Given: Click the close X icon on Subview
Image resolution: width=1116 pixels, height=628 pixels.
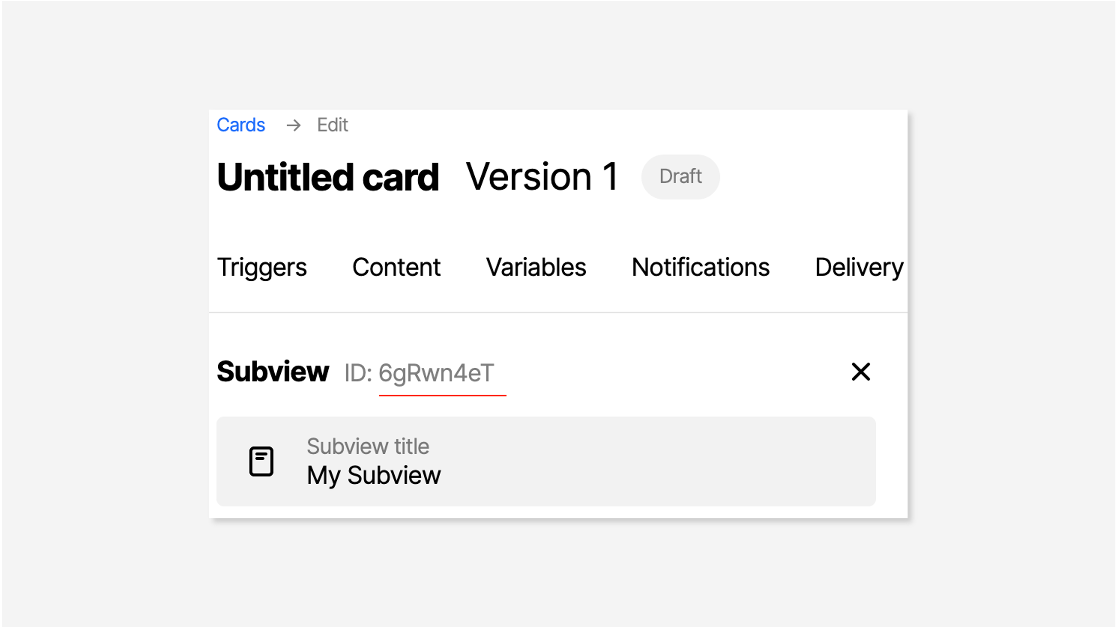Looking at the screenshot, I should point(861,372).
